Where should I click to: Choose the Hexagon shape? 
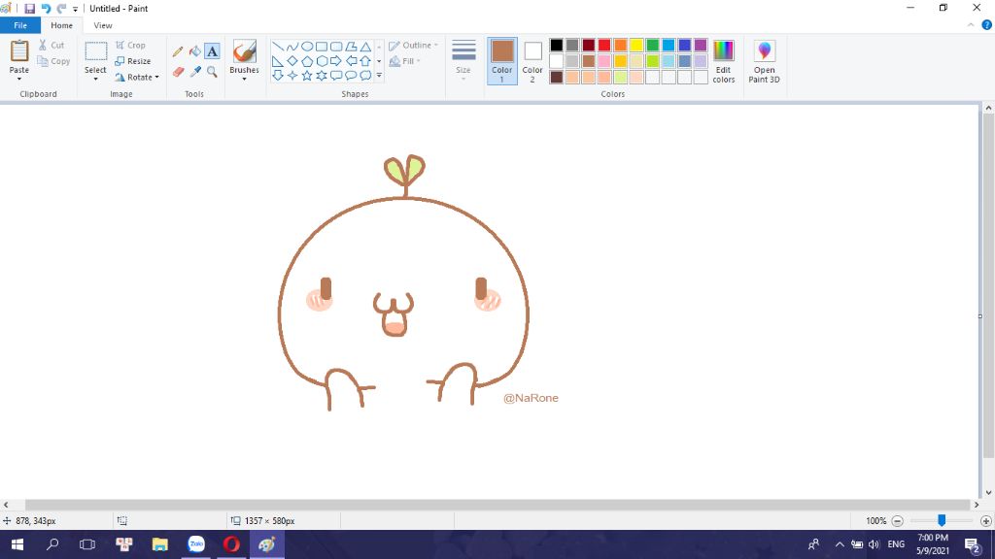click(321, 61)
